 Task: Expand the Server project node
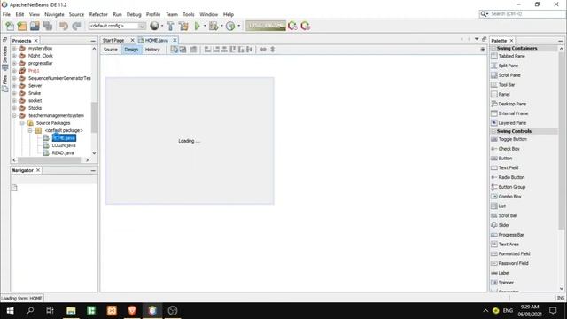(x=14, y=86)
